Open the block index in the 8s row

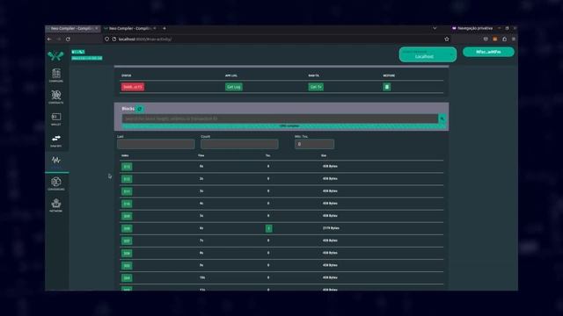(x=127, y=254)
